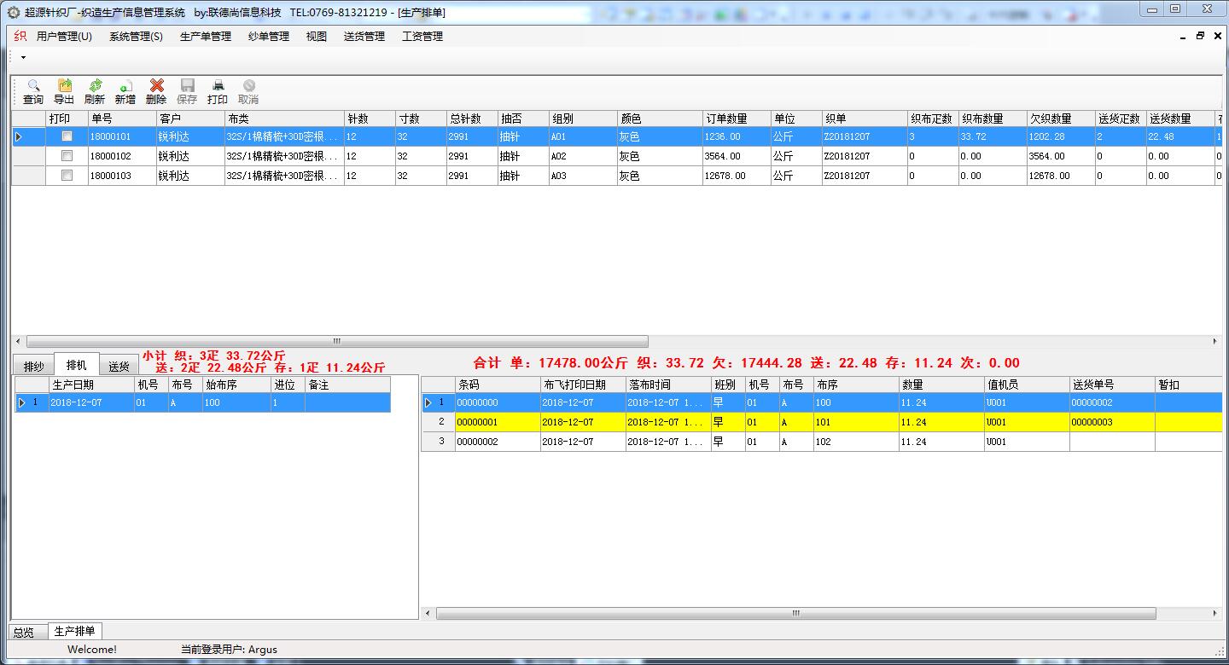Click the Welcome! status bar text
1229x665 pixels.
point(92,650)
